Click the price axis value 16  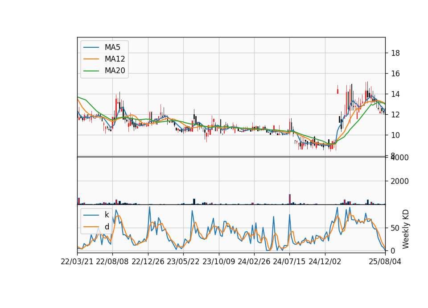tap(395, 74)
